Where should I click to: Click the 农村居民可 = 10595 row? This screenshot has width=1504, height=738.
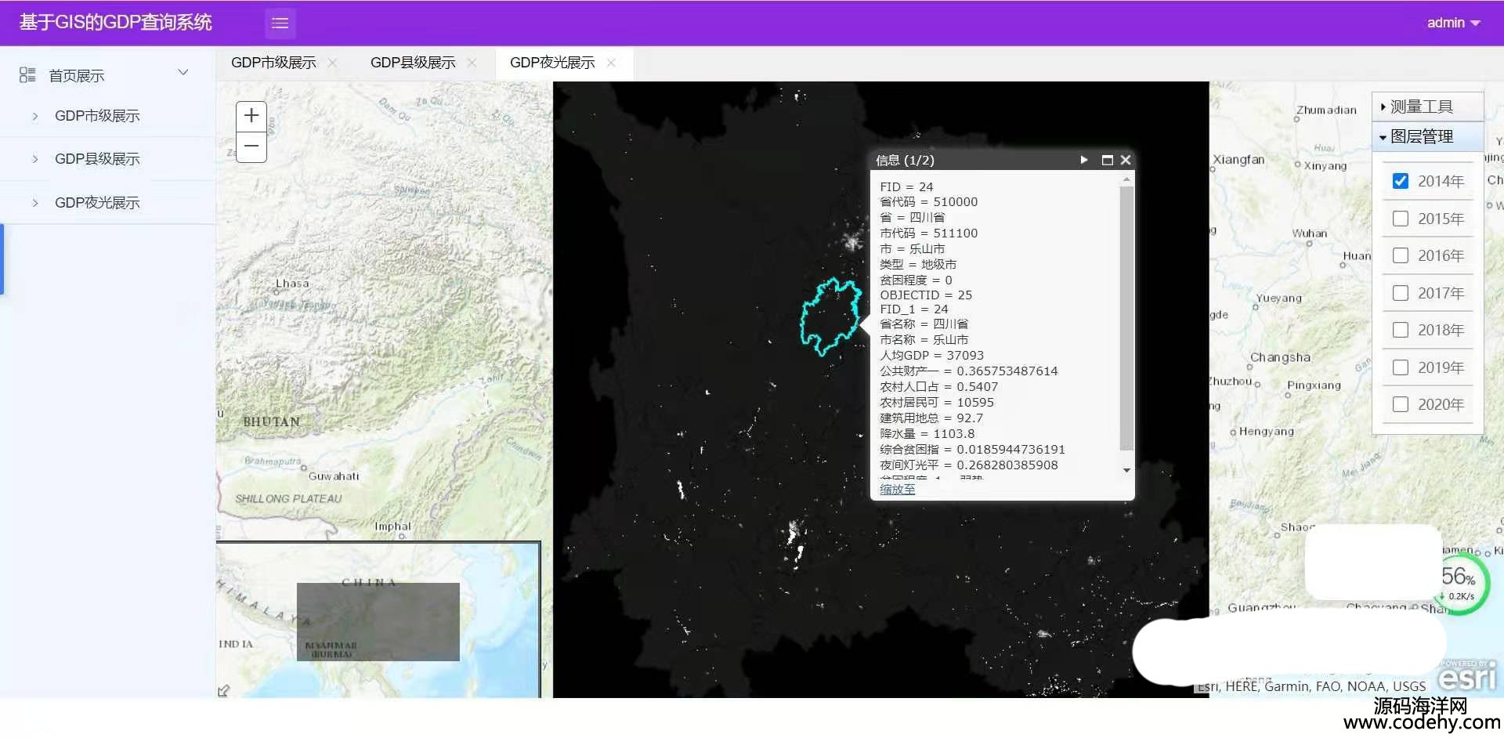(936, 403)
